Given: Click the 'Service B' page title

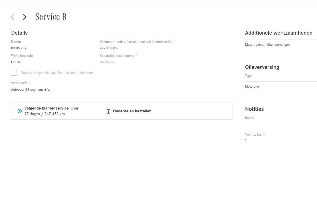Looking at the screenshot, I should click(51, 17).
